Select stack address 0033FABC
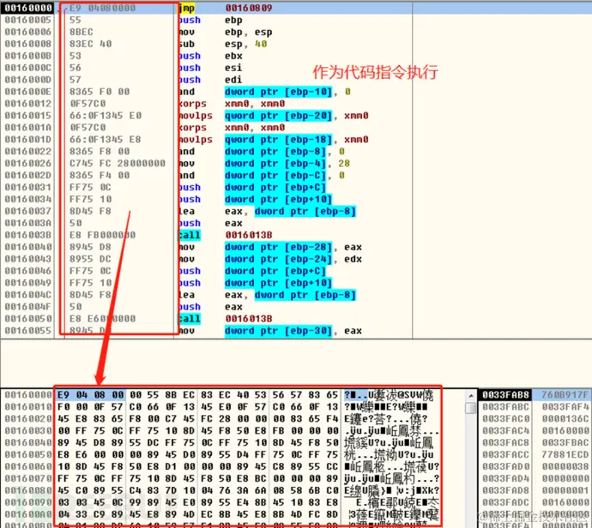This screenshot has height=528, width=592. (x=505, y=407)
